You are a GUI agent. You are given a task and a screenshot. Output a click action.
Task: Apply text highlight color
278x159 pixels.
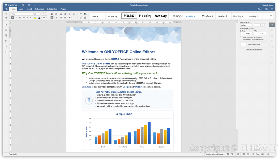pyautogui.click(x=35, y=18)
